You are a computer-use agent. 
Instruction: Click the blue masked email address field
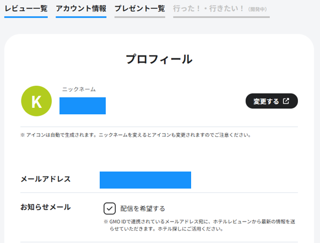[x=145, y=180]
